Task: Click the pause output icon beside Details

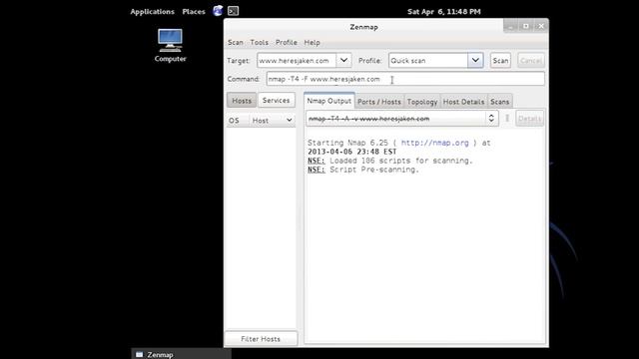Action: [507, 119]
